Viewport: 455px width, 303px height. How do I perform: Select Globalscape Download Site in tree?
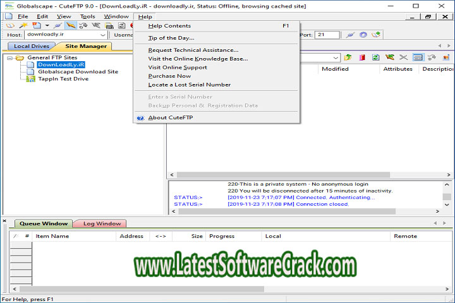77,71
